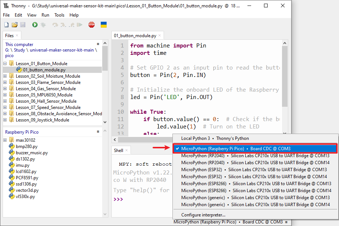Select MicroPython (ESP32) on COM14
The width and height of the screenshot is (339, 226).
pyautogui.click(x=255, y=177)
